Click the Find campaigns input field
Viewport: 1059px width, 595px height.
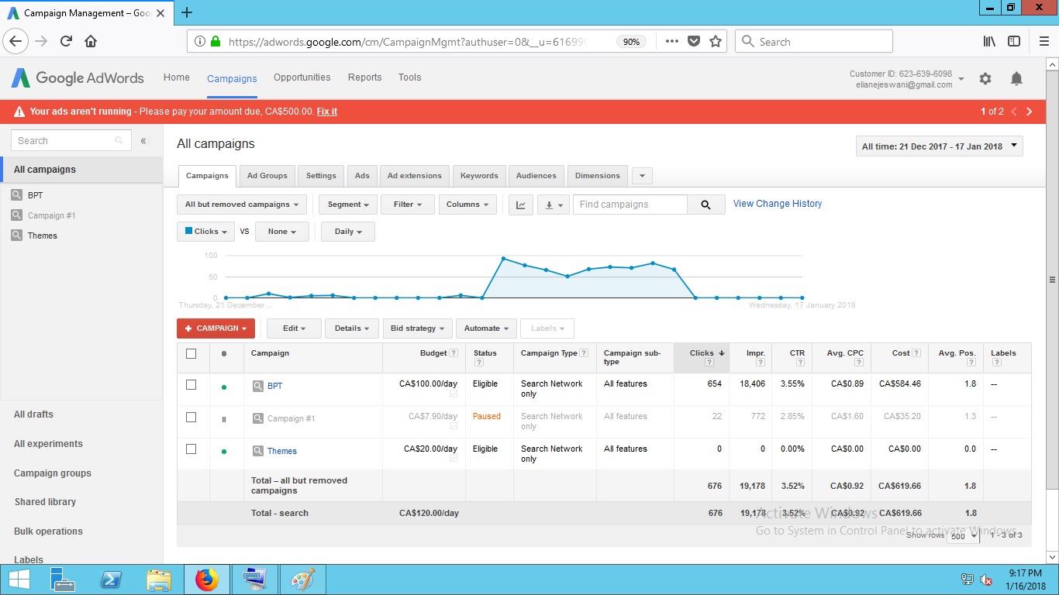[630, 205]
